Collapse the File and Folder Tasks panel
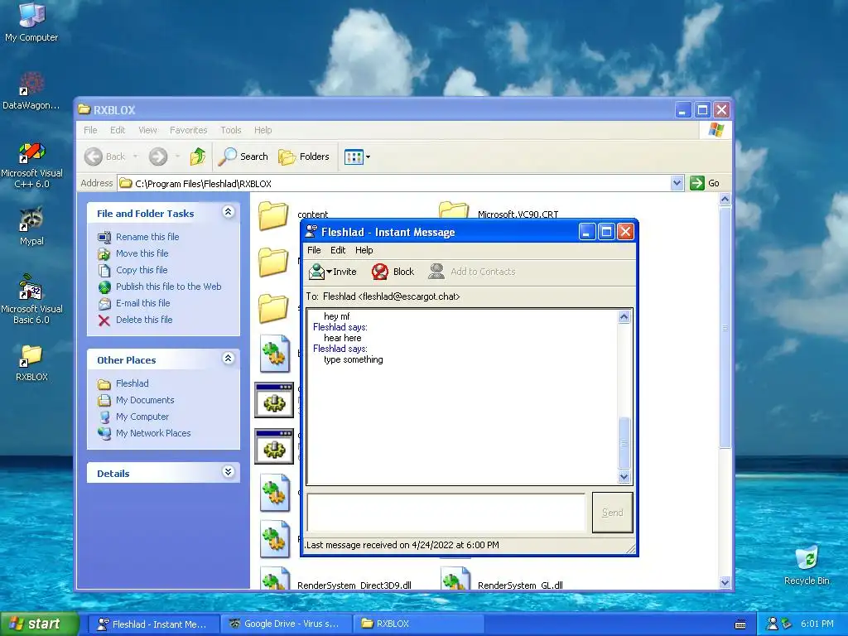Viewport: 848px width, 636px height. tap(229, 212)
